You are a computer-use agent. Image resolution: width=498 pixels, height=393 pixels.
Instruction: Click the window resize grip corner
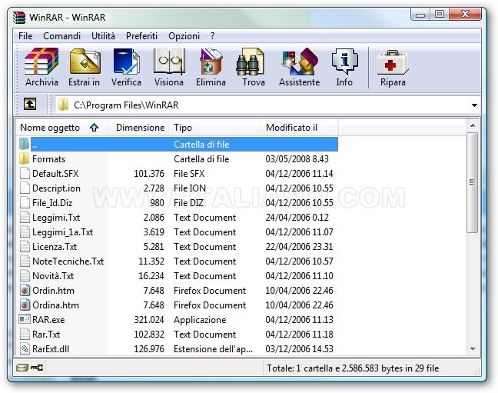click(x=476, y=371)
